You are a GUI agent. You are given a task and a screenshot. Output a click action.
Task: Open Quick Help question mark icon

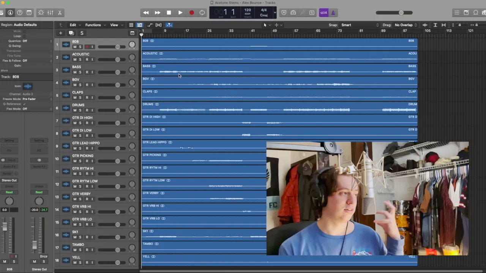20,13
